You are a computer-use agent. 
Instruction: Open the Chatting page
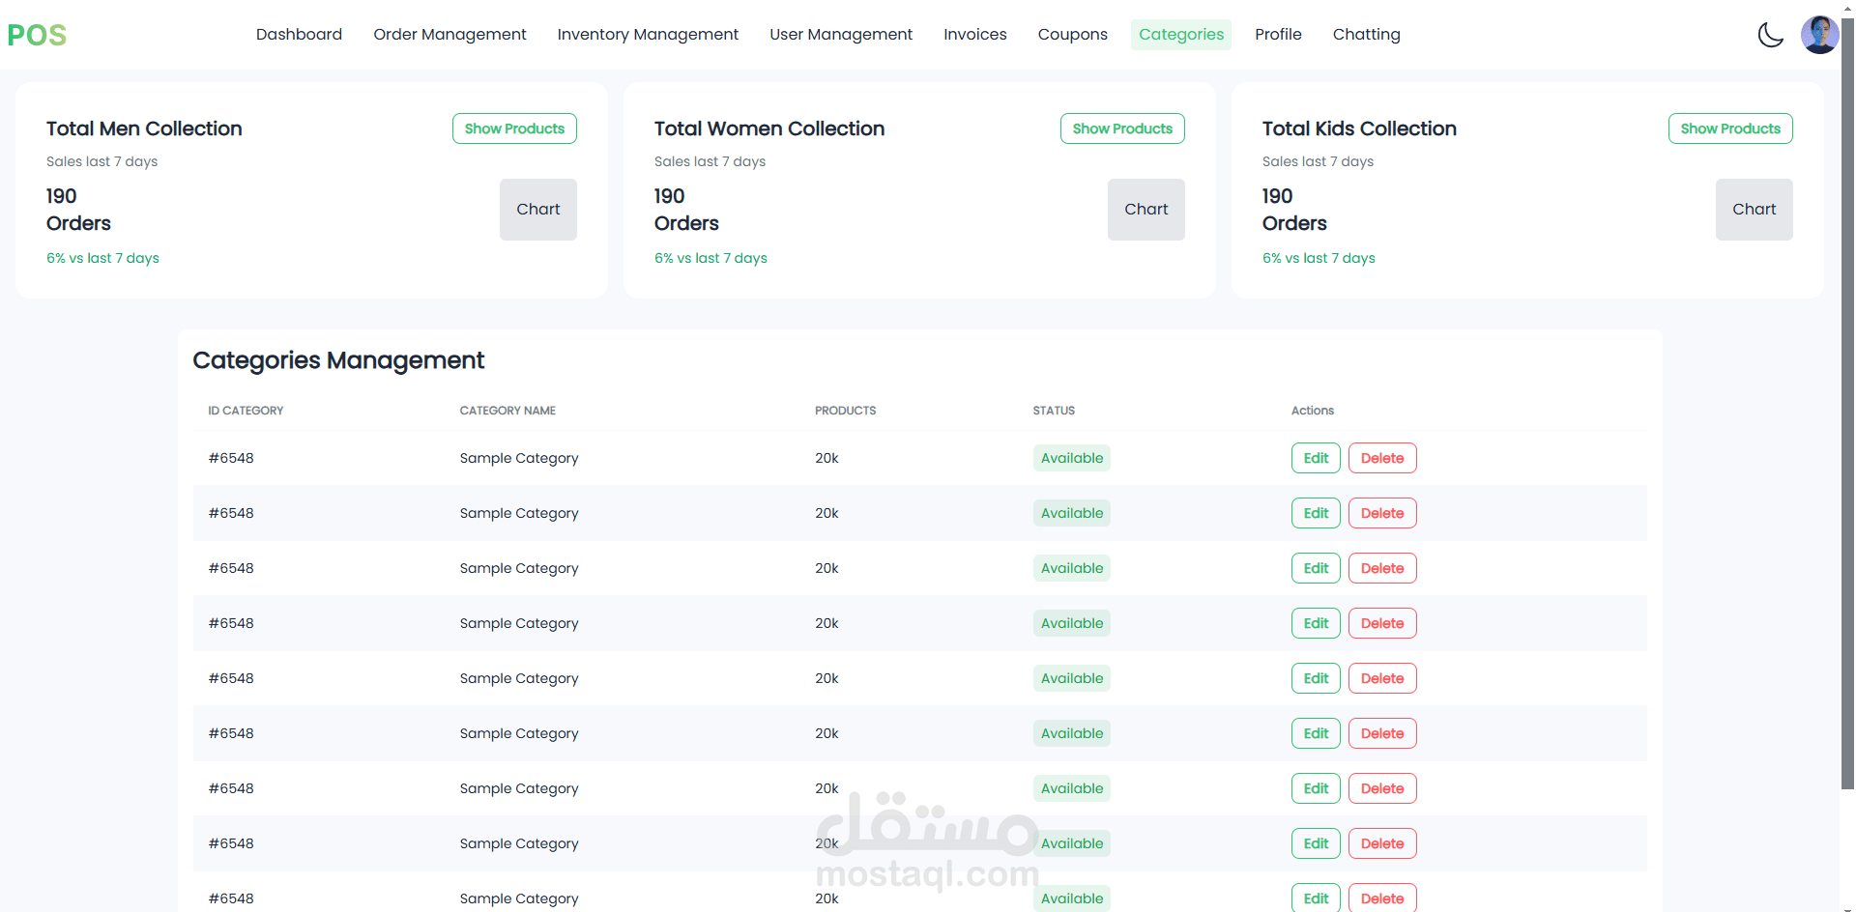click(x=1366, y=35)
